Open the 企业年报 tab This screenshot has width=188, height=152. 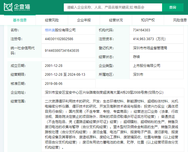tap(84, 20)
